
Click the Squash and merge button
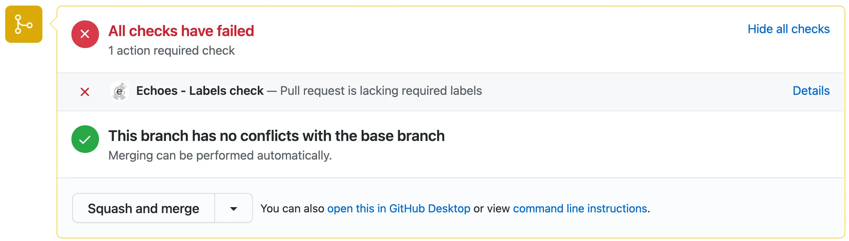pyautogui.click(x=144, y=208)
